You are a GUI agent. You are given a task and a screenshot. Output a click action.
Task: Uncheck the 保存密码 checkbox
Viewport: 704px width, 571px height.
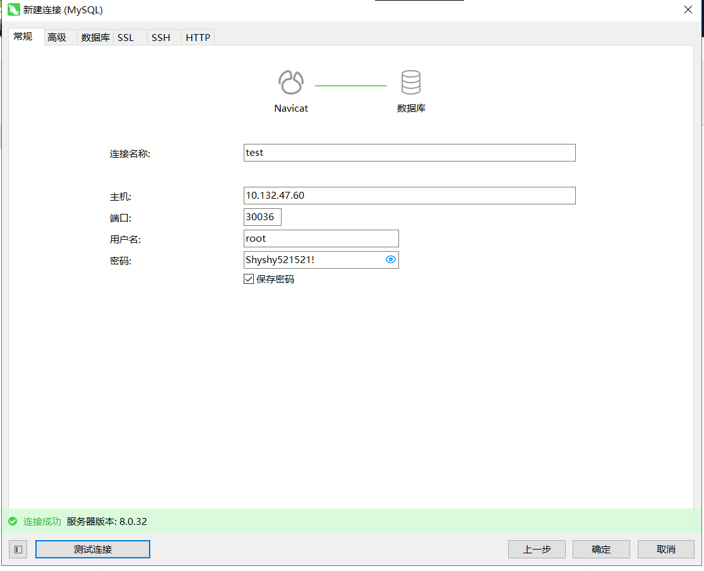pyautogui.click(x=249, y=279)
